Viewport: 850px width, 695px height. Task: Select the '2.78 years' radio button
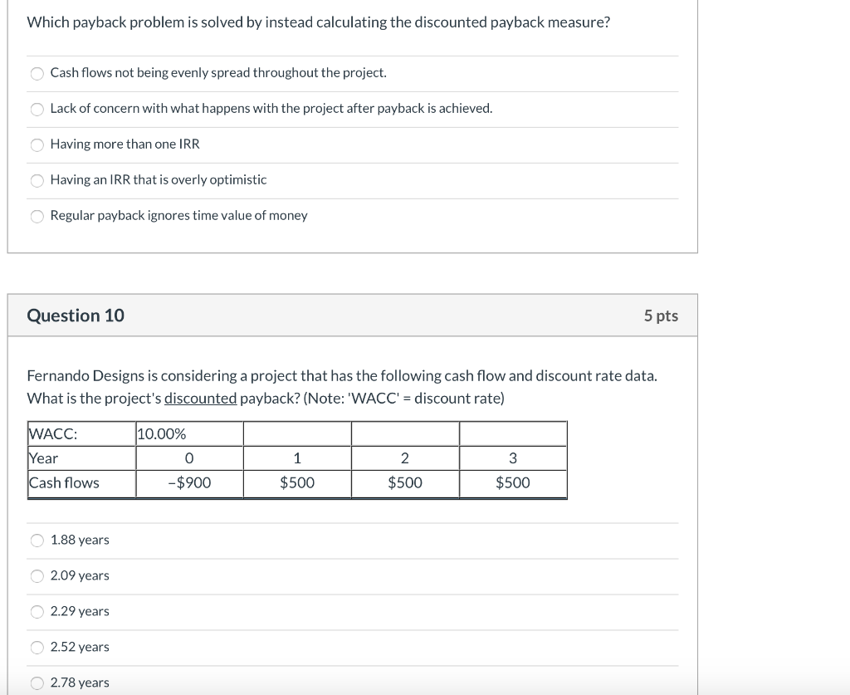click(37, 683)
